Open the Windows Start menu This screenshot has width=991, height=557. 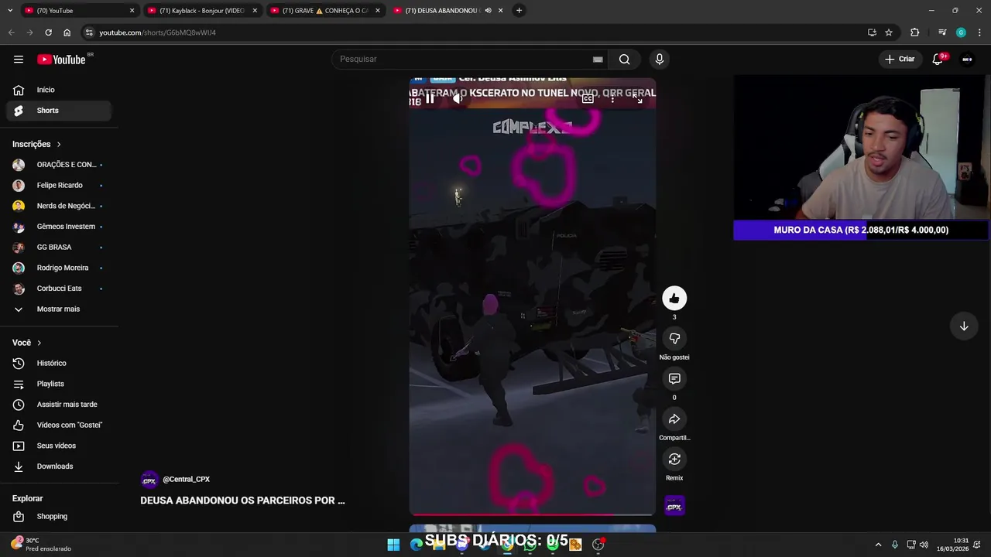(x=393, y=545)
